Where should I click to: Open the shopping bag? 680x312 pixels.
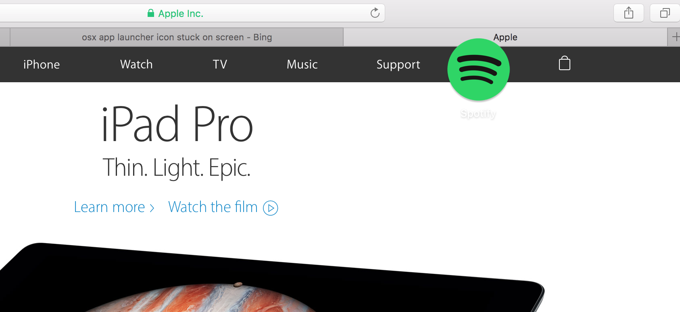click(x=565, y=63)
